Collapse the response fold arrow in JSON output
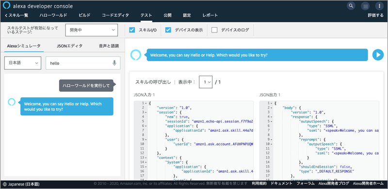 pos(272,117)
